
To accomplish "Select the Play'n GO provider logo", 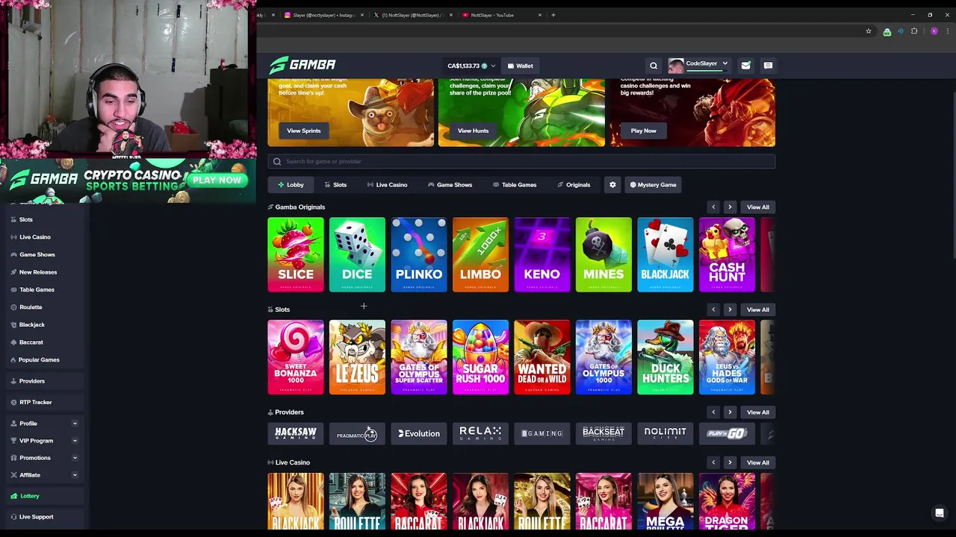I will [727, 433].
